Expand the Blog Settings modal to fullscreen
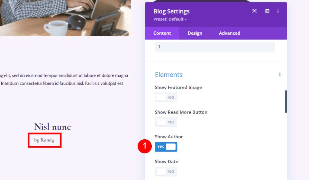This screenshot has height=180, width=309. click(254, 11)
